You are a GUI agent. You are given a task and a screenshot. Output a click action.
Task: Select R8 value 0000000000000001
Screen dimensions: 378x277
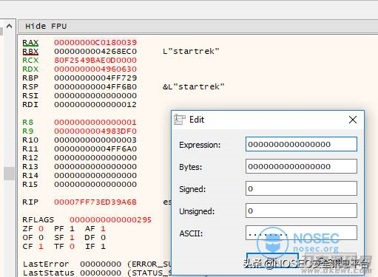click(95, 122)
